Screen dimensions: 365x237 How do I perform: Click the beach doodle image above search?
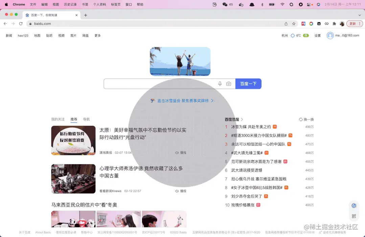(180, 62)
